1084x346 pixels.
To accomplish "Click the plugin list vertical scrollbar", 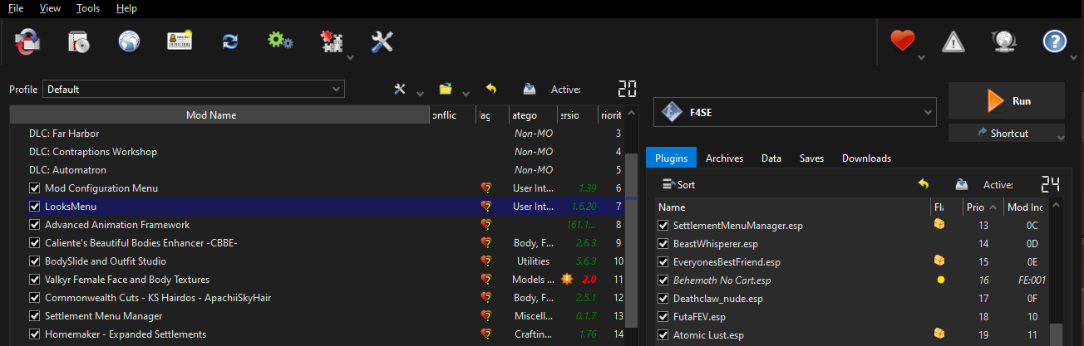I will click(x=1056, y=335).
